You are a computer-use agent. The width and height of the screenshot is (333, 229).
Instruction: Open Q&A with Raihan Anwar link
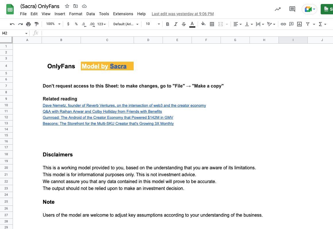click(102, 112)
